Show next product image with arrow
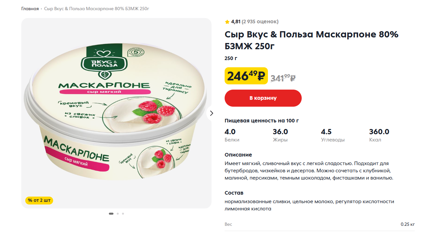Image resolution: width=425 pixels, height=235 pixels. [x=212, y=113]
